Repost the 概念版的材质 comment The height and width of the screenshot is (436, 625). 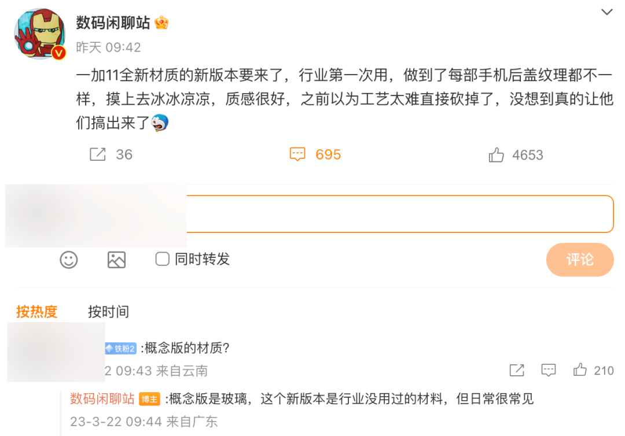[x=516, y=370]
